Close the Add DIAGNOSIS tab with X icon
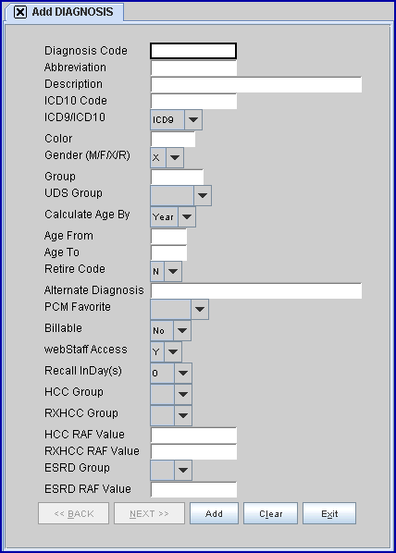The image size is (396, 553). [20, 12]
